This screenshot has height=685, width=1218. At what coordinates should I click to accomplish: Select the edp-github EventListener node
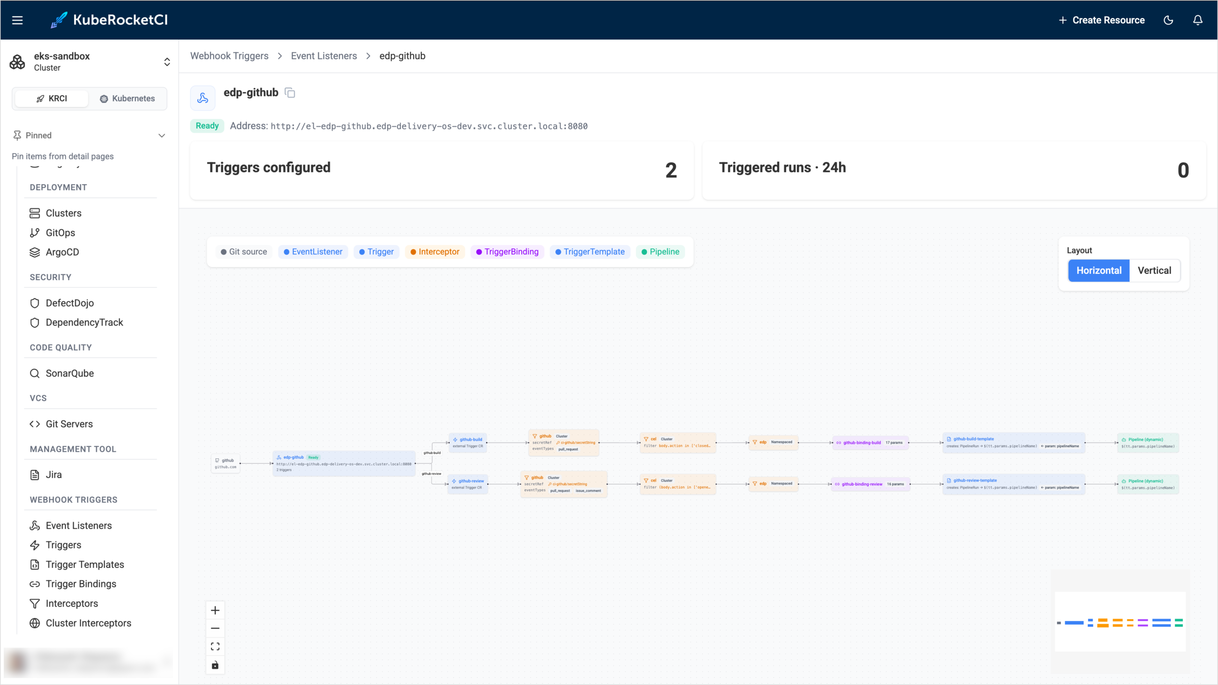click(x=344, y=463)
